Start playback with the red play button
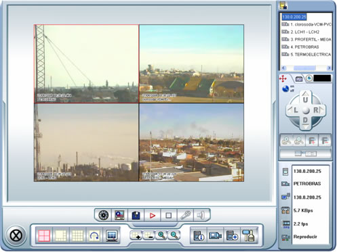The height and width of the screenshot is (252, 337). (x=153, y=216)
